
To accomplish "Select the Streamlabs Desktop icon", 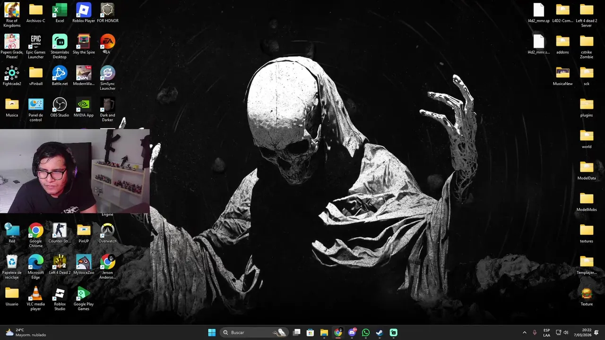I will pyautogui.click(x=60, y=46).
